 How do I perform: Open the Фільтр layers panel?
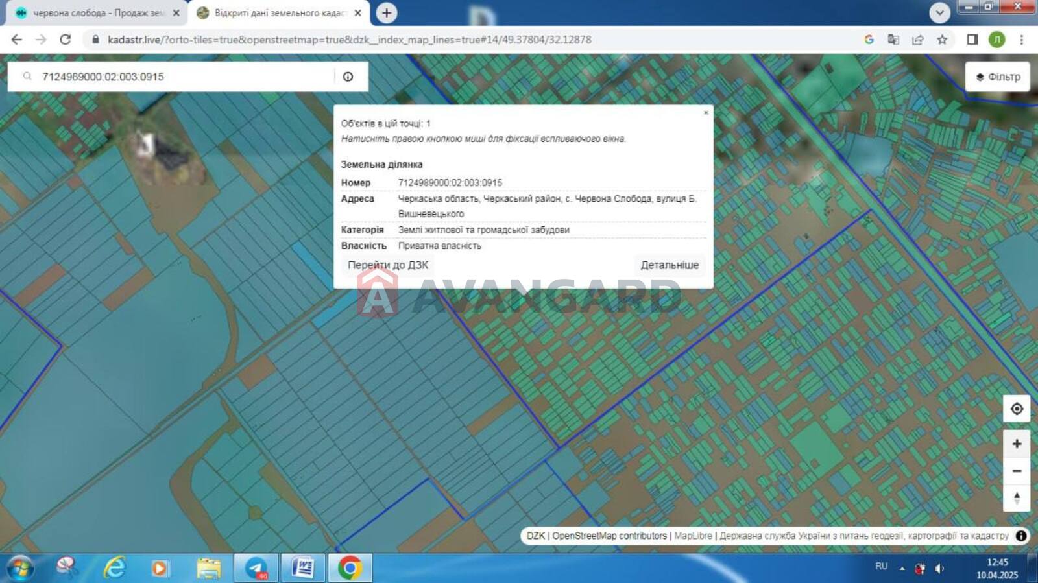998,77
